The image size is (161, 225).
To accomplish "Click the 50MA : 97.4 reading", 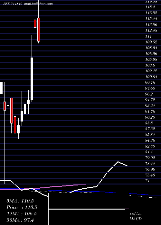I will point(20,220).
